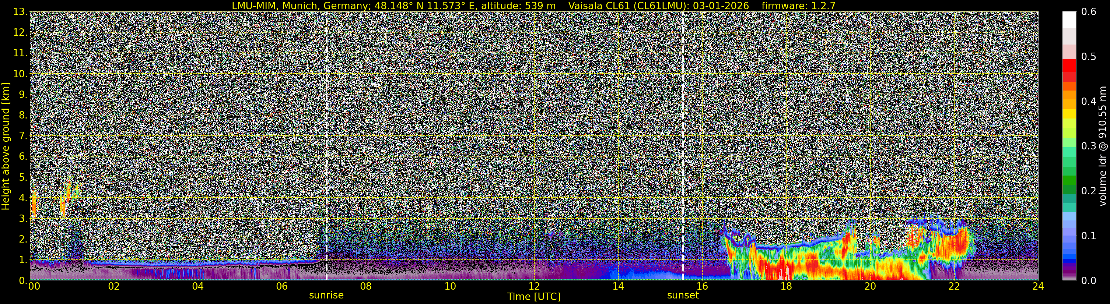Click the '24' tick on the time axis
Screen dimensions: 1110x304
tap(1038, 286)
